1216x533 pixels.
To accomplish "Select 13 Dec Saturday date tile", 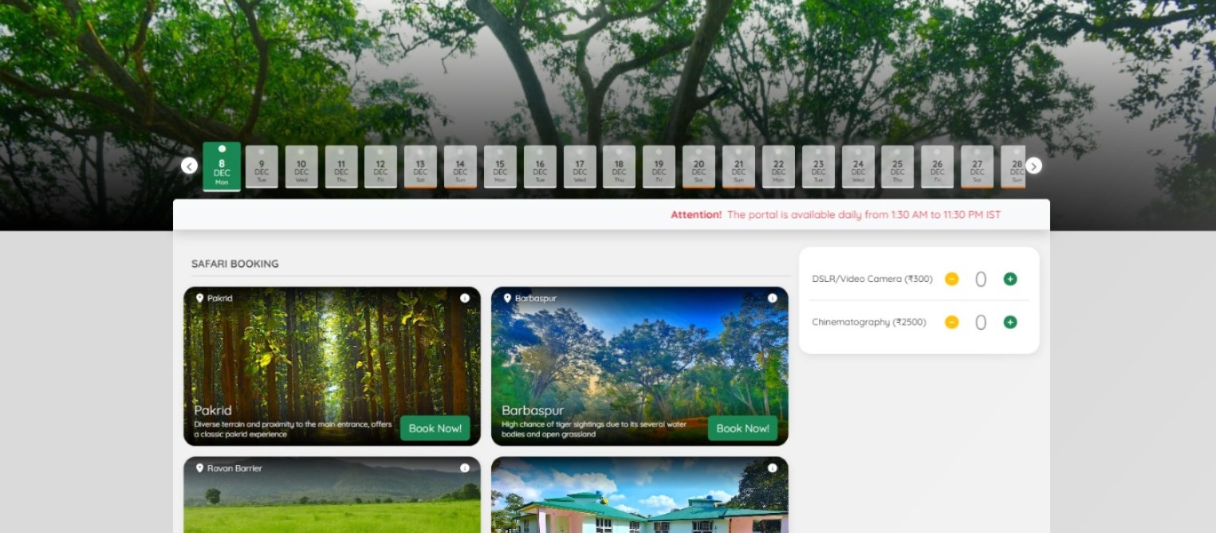I will (420, 167).
